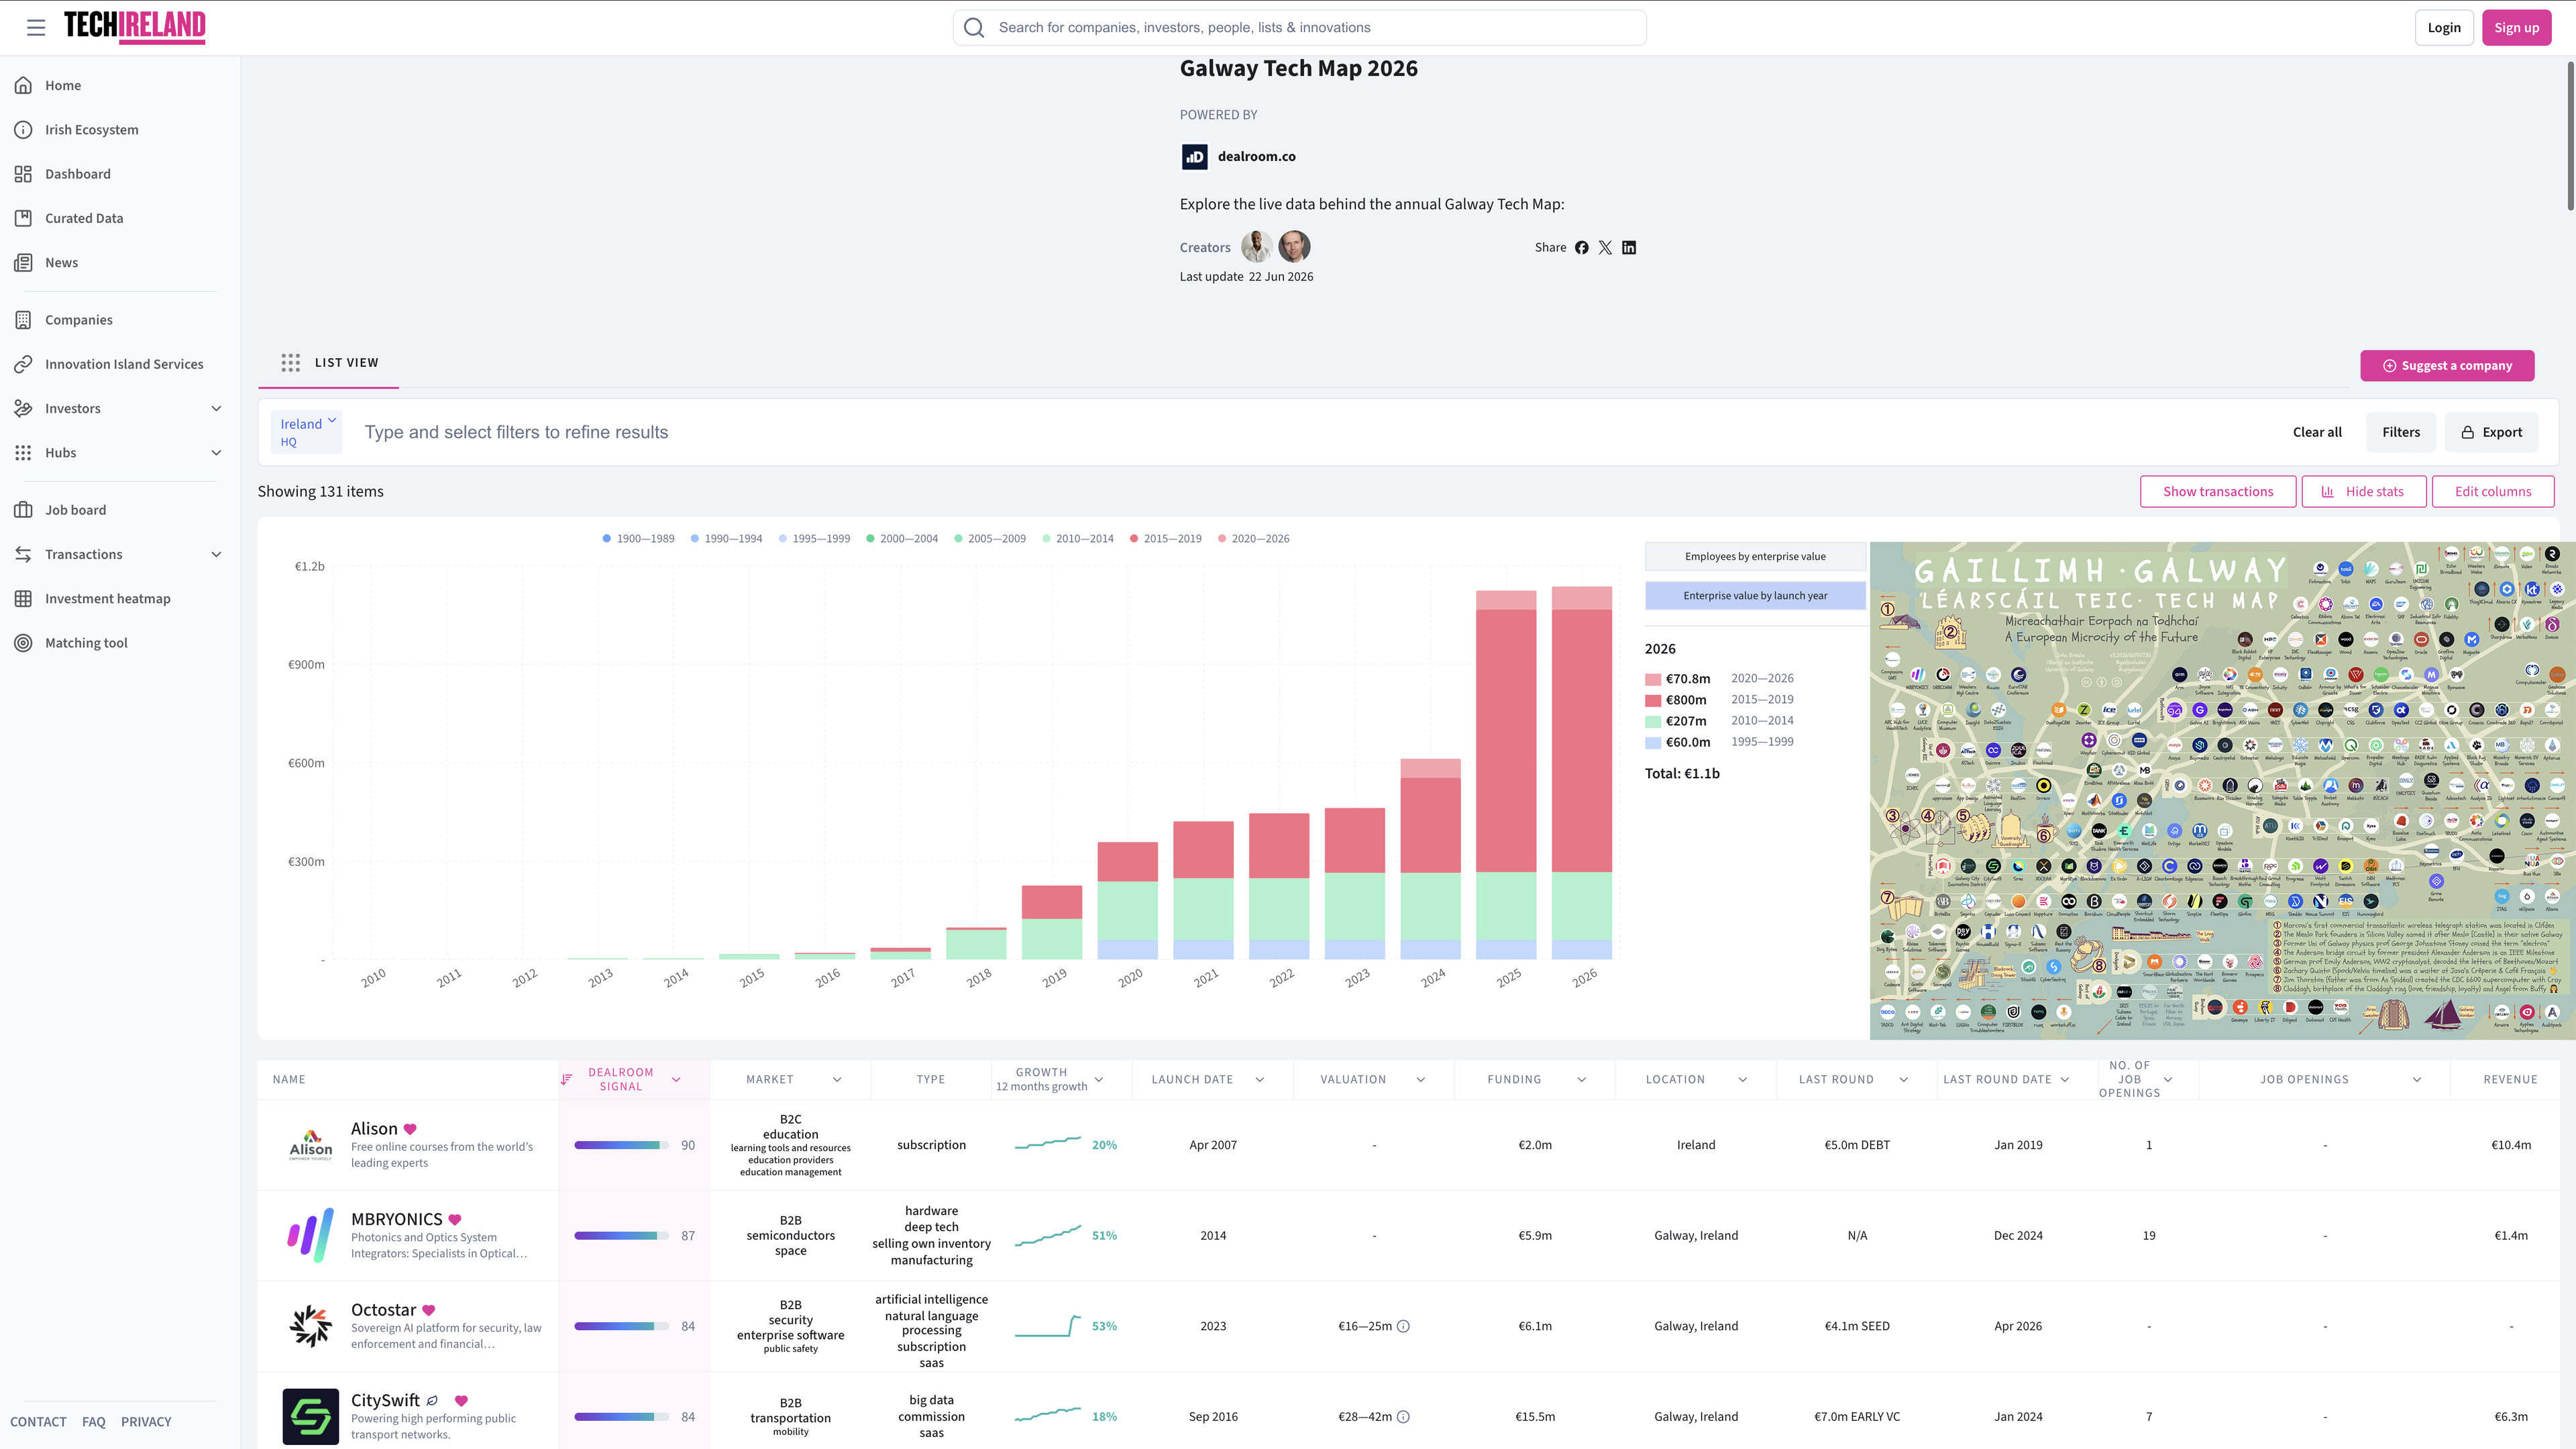Image resolution: width=2576 pixels, height=1449 pixels.
Task: Toggle the 2010—2014 legend series
Action: [1078, 539]
